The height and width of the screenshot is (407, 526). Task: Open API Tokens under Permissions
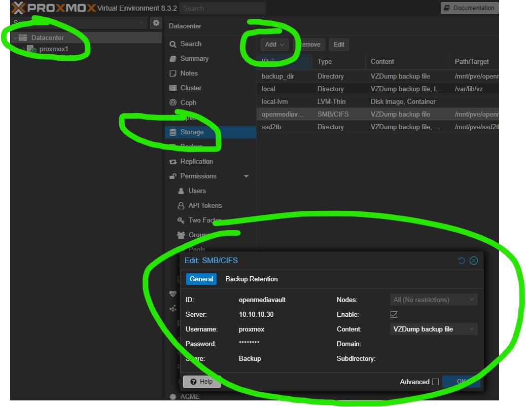(204, 205)
